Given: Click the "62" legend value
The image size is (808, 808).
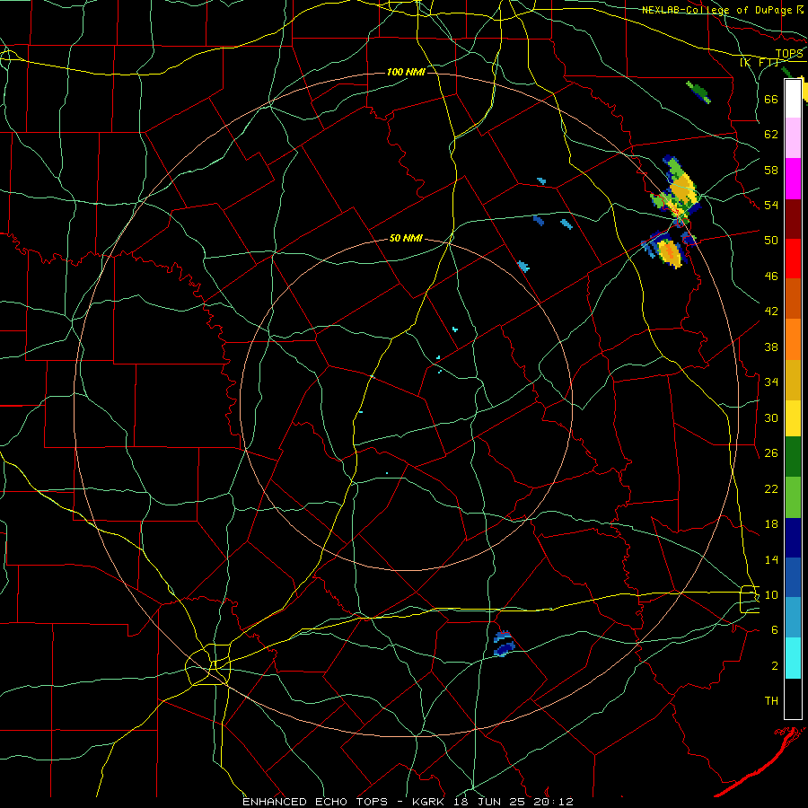Looking at the screenshot, I should (771, 134).
